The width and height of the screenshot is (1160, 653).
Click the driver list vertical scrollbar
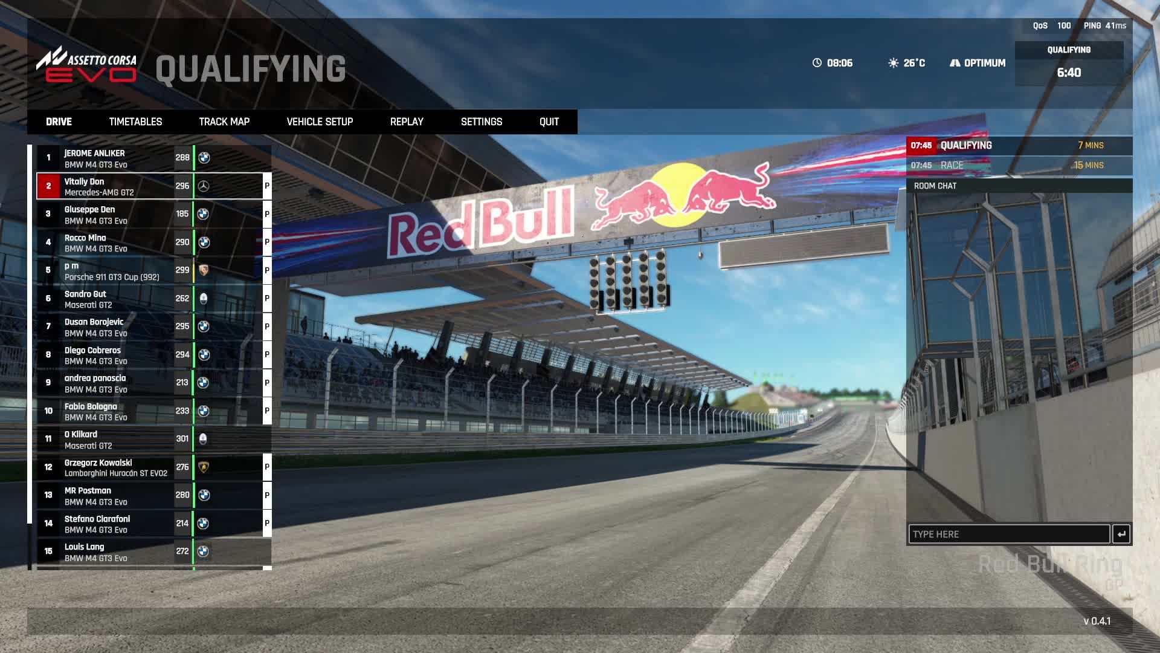point(30,333)
